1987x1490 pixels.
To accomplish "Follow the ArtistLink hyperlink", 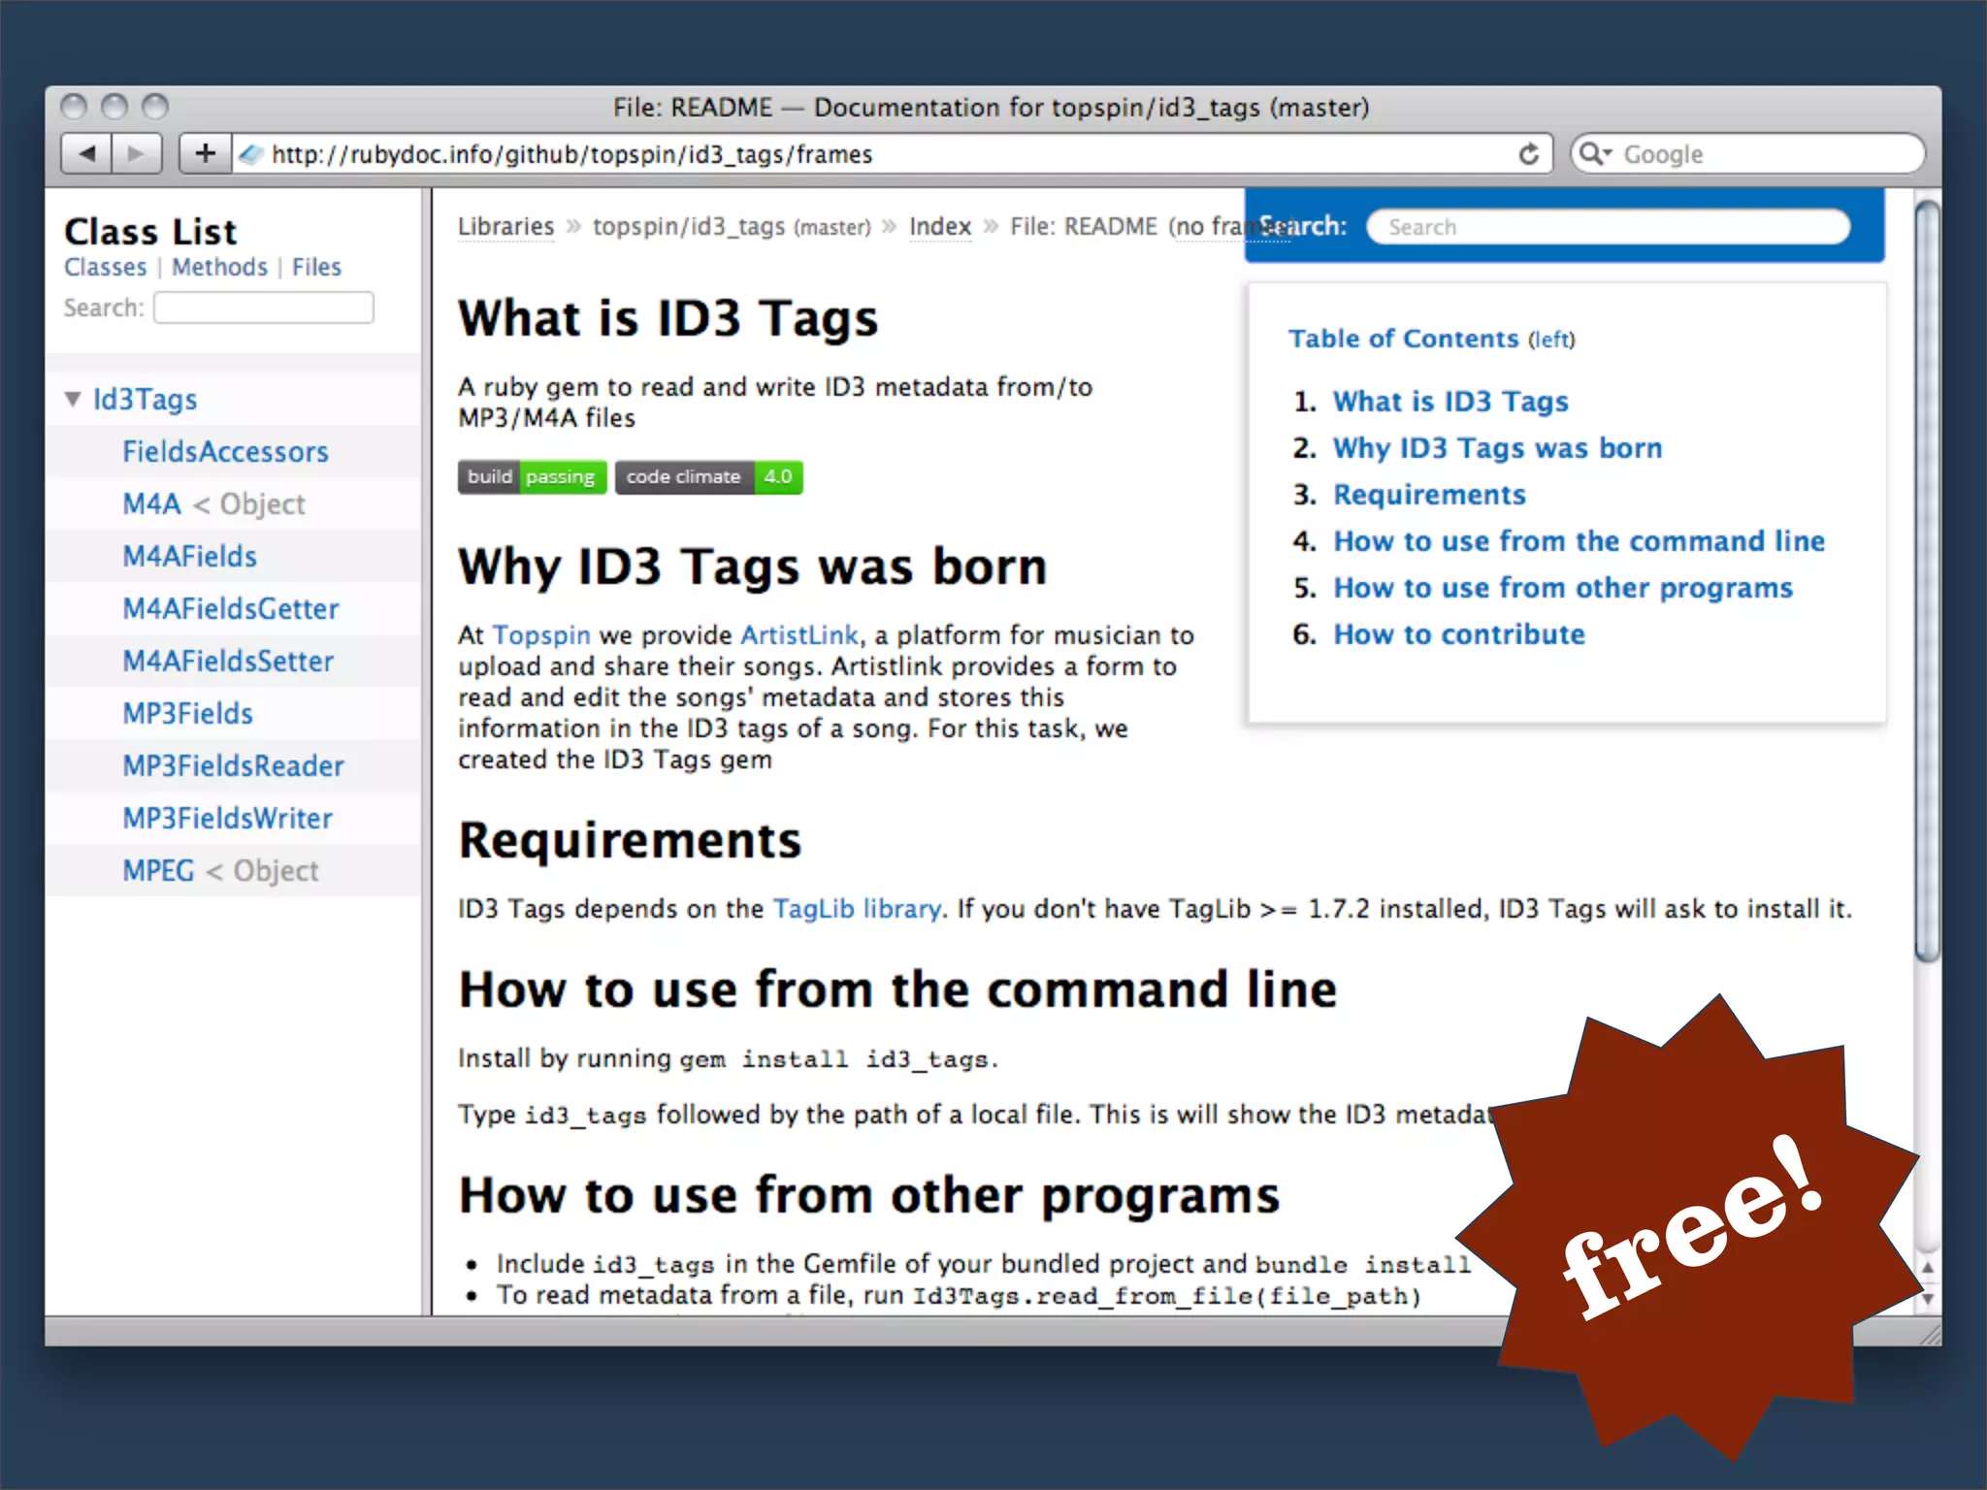I will [798, 634].
